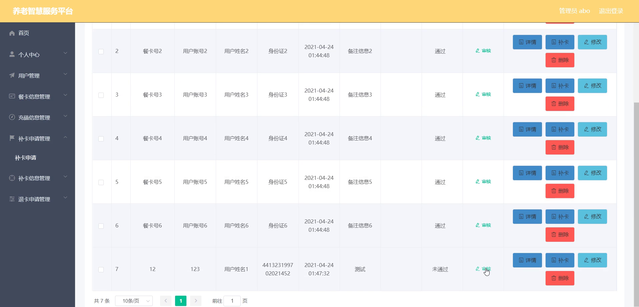Click 管理员 abo account label
Viewport: 639px width, 307px height.
point(574,11)
